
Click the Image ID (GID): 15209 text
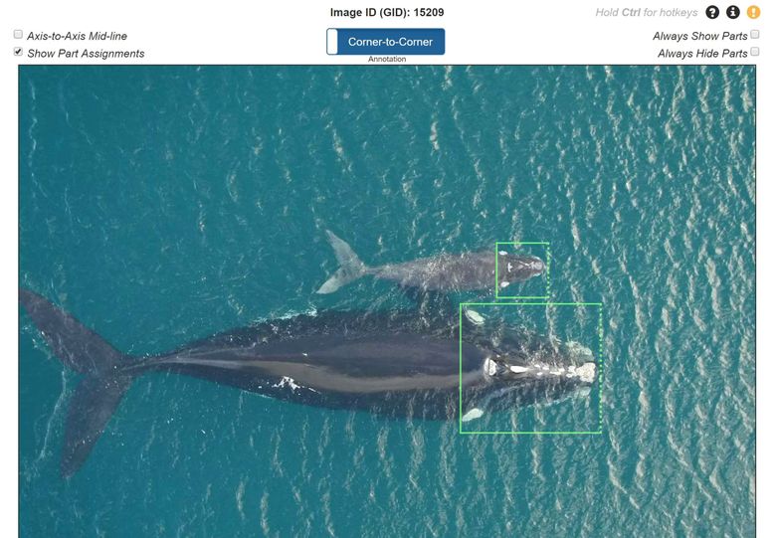(387, 12)
